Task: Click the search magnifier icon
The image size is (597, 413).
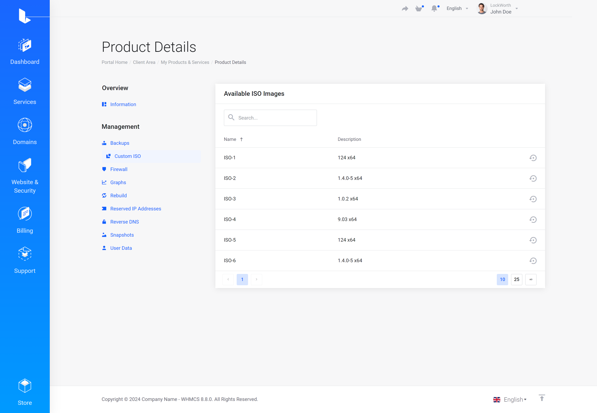Action: click(x=231, y=117)
